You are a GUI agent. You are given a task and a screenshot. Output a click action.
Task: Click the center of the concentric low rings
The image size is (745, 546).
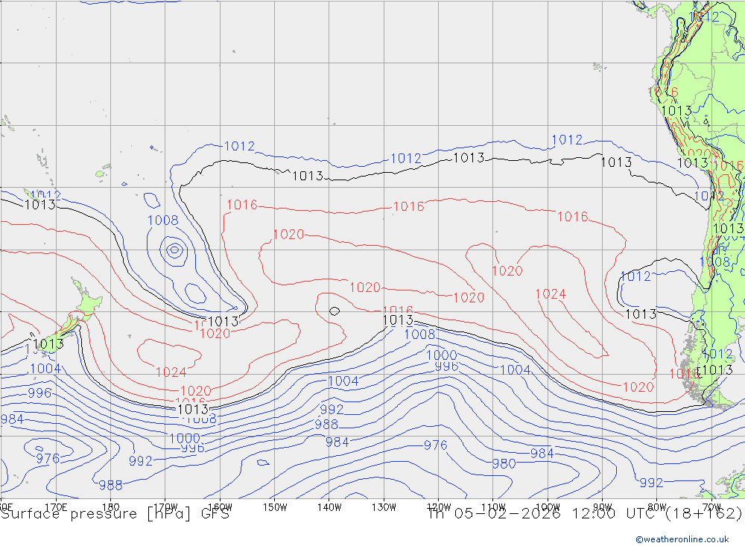click(x=174, y=250)
